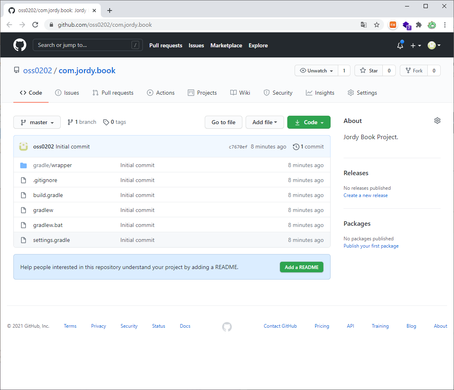Select the Code tab
454x390 pixels.
click(x=31, y=93)
